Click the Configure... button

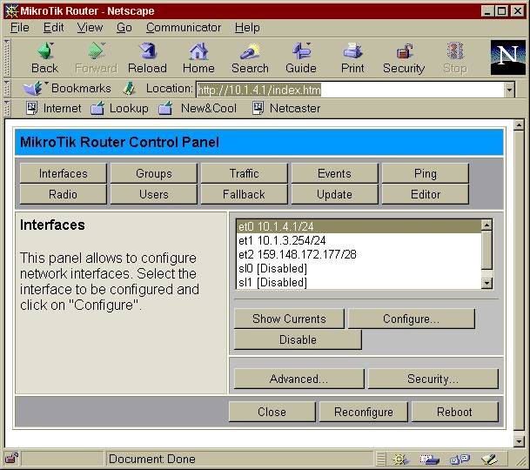pos(412,319)
